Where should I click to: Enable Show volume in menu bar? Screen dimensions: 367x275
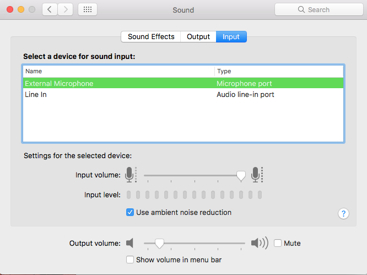pyautogui.click(x=130, y=260)
